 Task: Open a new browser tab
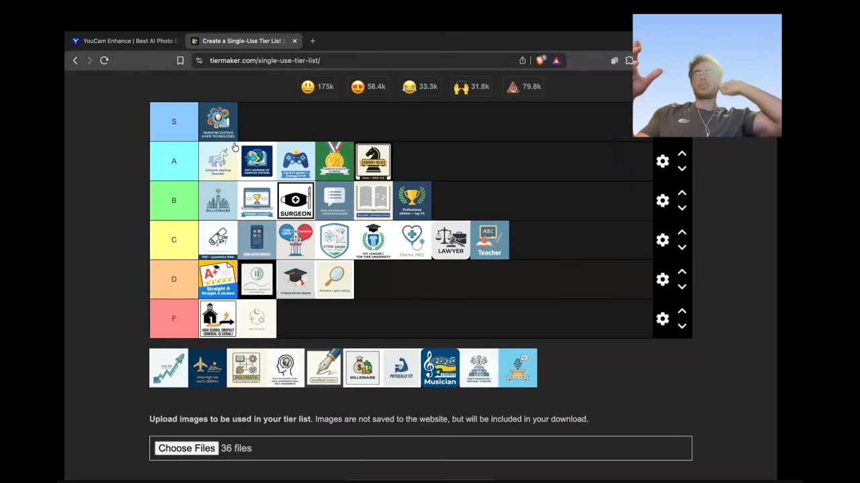point(312,41)
